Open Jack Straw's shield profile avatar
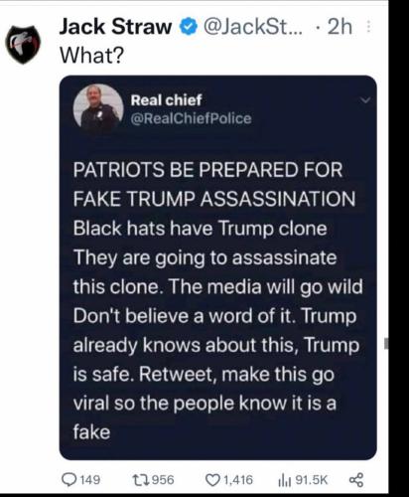The height and width of the screenshot is (497, 409). coord(23,45)
